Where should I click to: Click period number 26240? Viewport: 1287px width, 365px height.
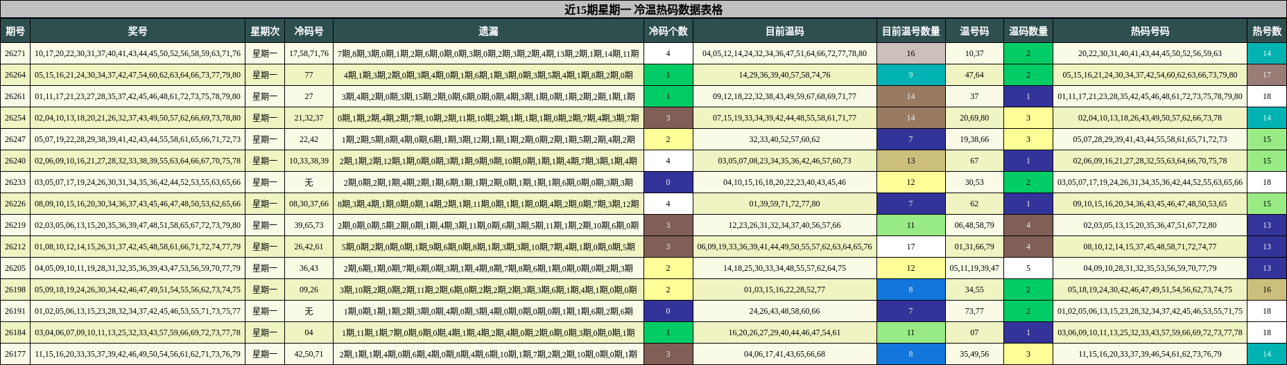(x=15, y=161)
